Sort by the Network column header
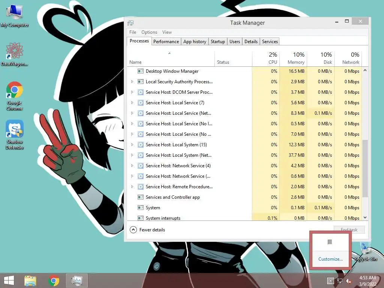Image resolution: width=384 pixels, height=288 pixels. 348,59
